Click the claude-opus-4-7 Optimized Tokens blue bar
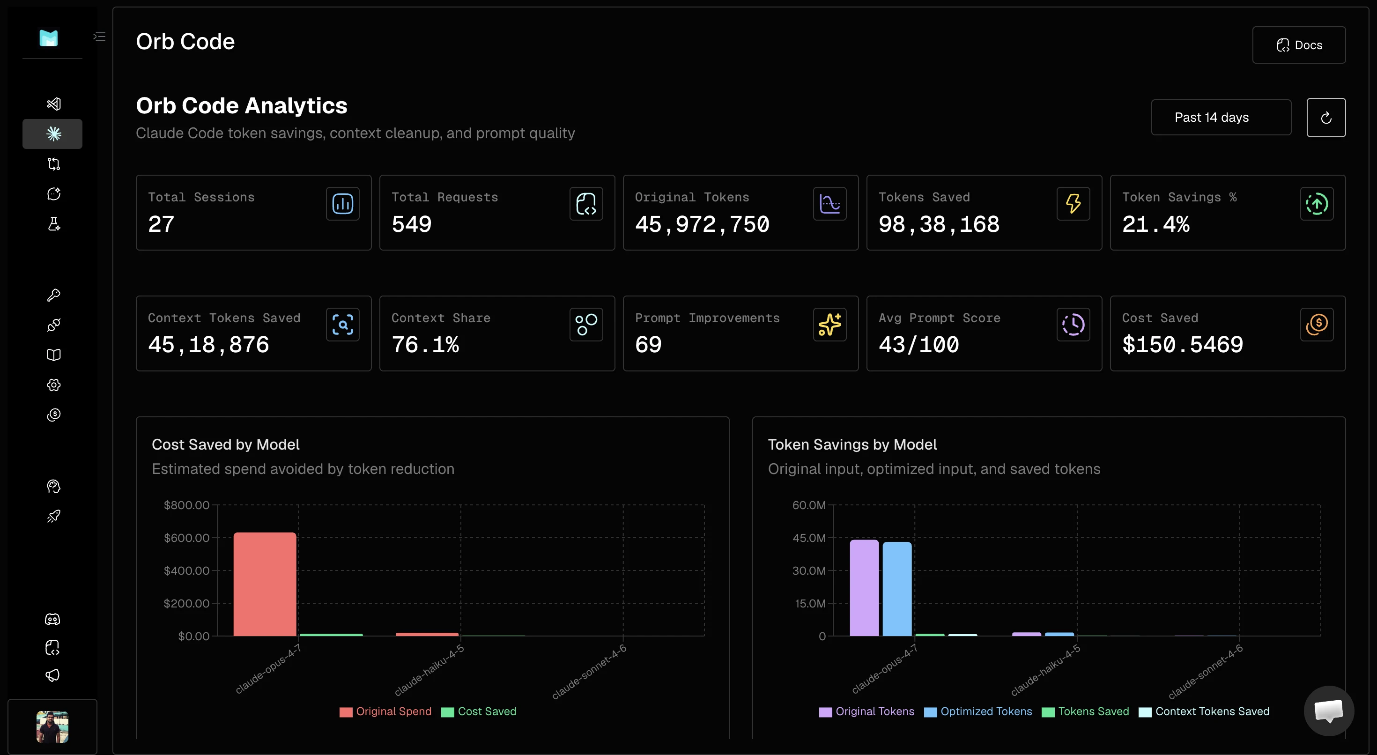The image size is (1377, 755). point(897,589)
